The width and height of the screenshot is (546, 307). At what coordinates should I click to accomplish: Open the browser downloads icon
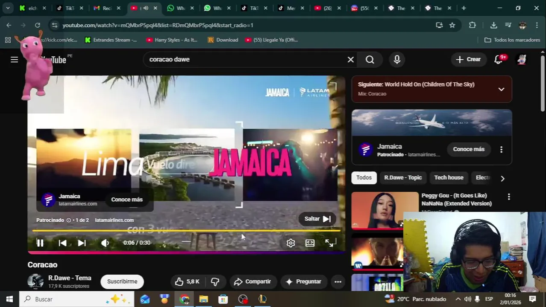pos(493,25)
